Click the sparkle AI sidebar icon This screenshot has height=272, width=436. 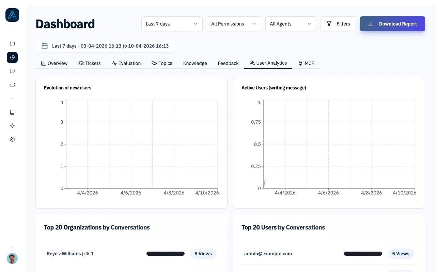pos(12,126)
